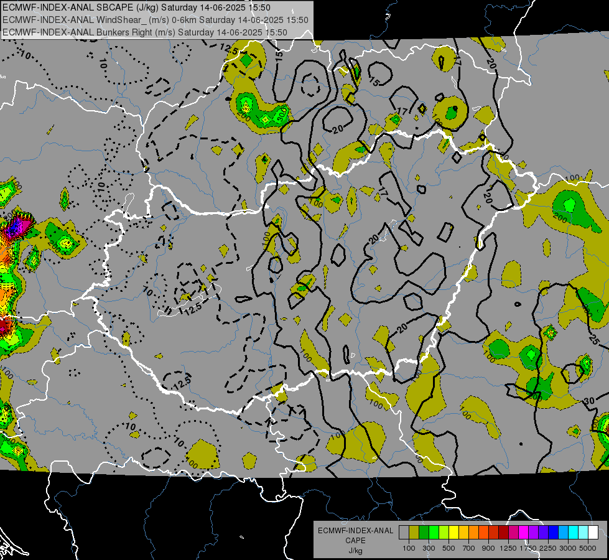This screenshot has height=560, width=609.
Task: Select the cyan legend swatch after 3000
Action: (x=574, y=532)
